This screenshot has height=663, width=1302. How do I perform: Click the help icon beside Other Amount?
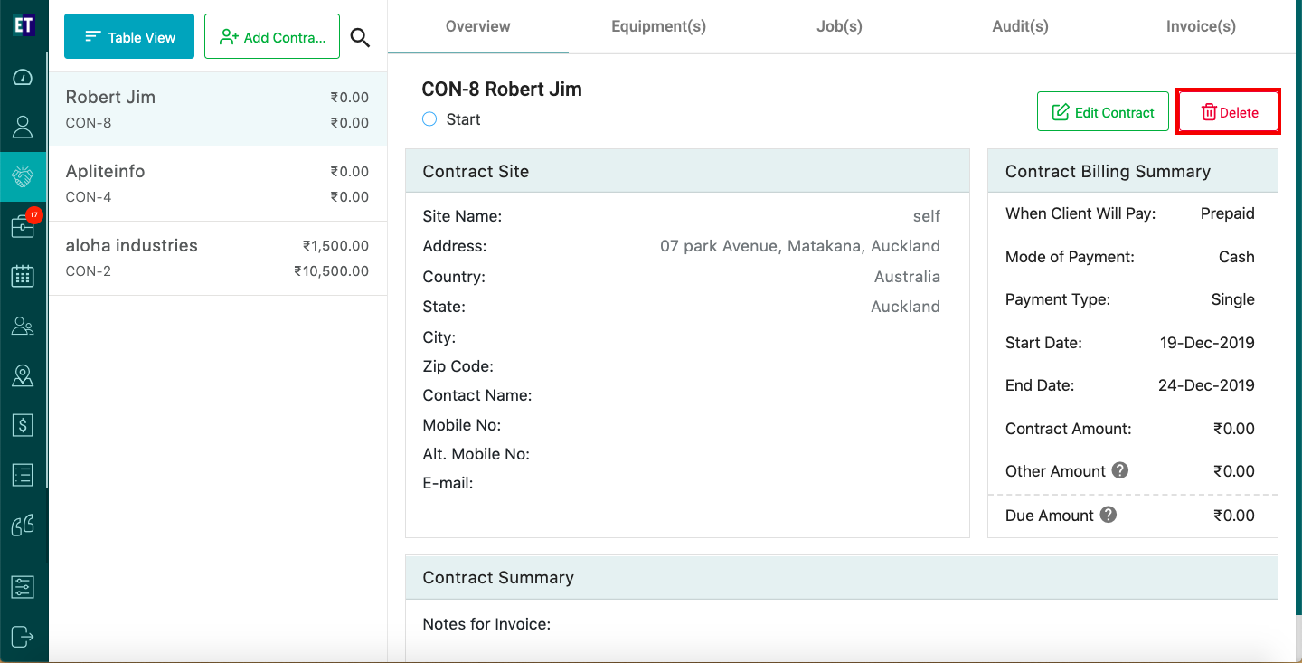click(x=1120, y=470)
